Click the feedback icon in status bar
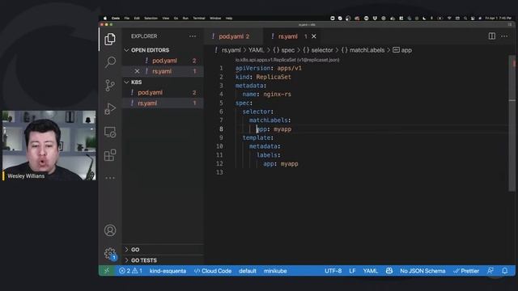The width and height of the screenshot is (518, 291). tap(490, 271)
